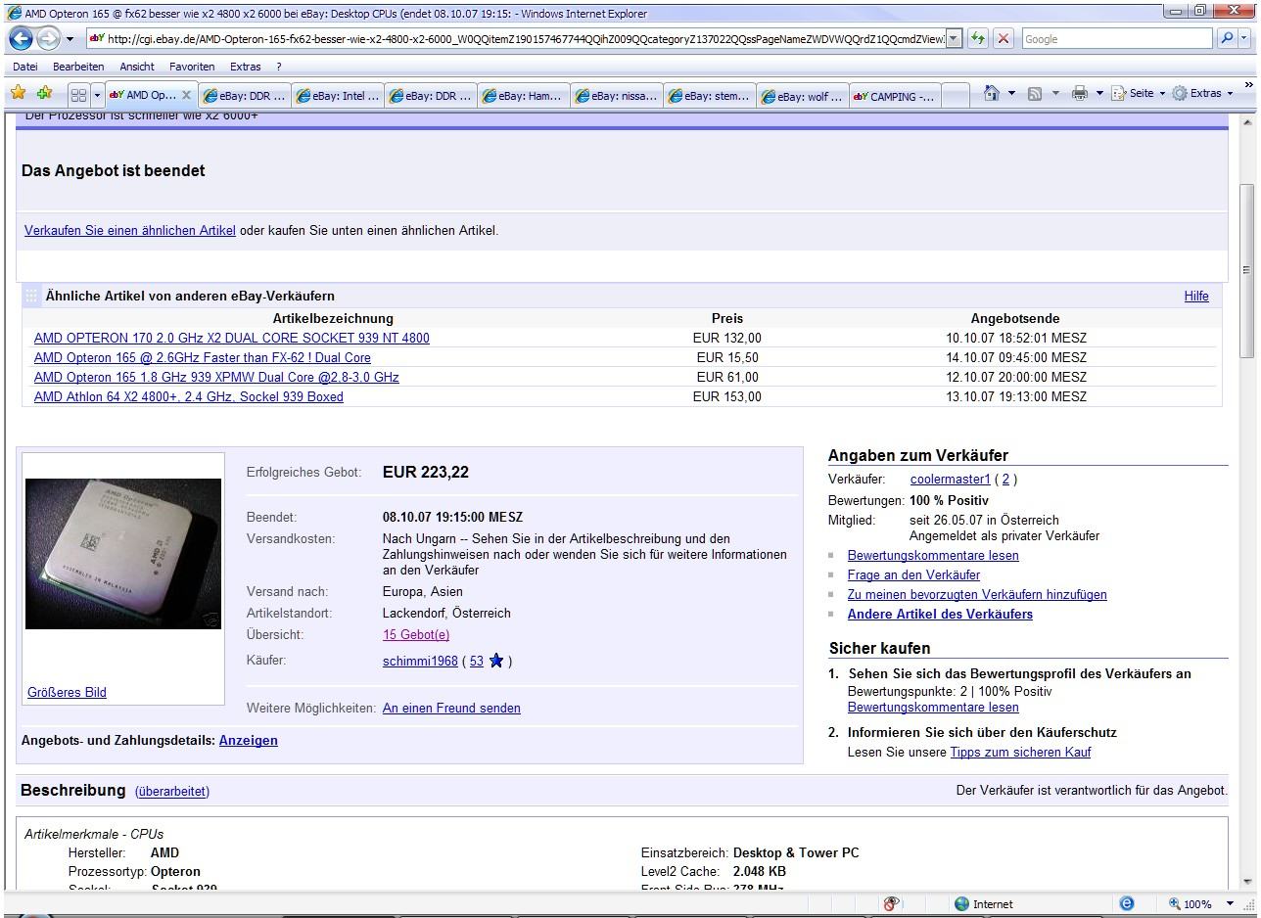The width and height of the screenshot is (1261, 918).
Task: Click Frage an den Verkäufer
Action: click(913, 574)
